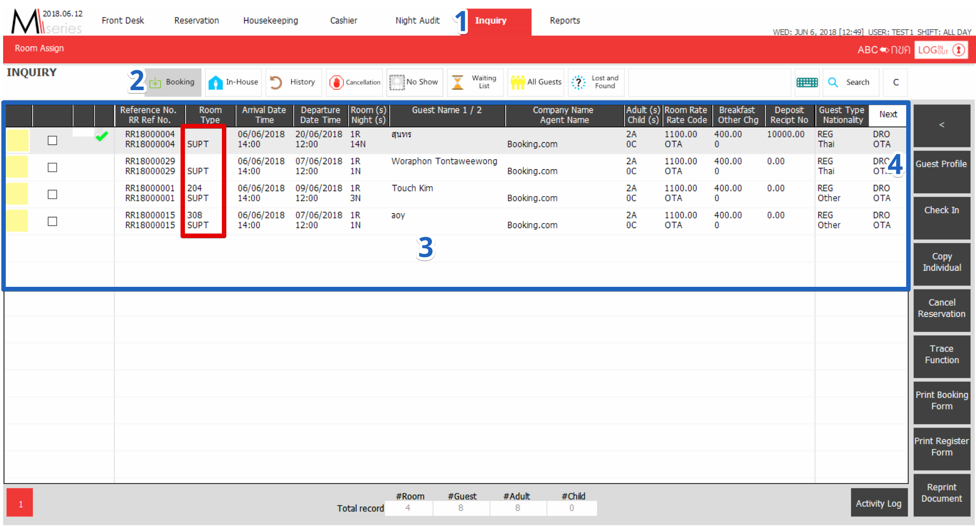Click the red Cancellation hand icon
This screenshot has height=527, width=976.
click(336, 83)
